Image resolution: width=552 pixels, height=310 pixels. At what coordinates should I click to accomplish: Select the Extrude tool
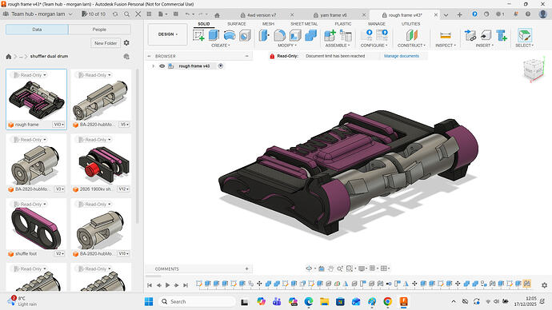point(214,35)
